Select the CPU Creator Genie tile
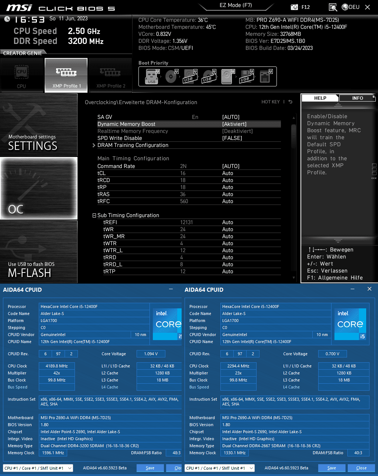 (21, 75)
